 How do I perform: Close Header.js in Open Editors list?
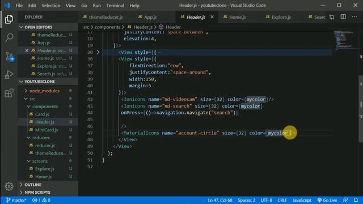point(27,50)
